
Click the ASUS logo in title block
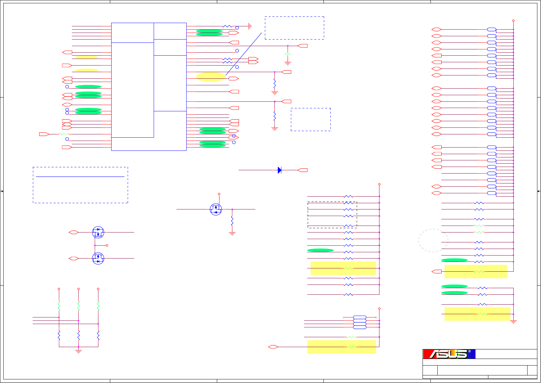449,354
